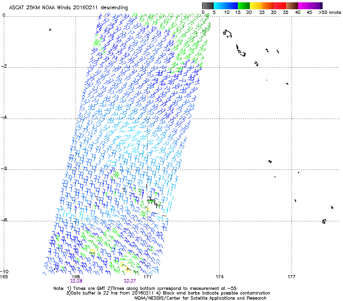Click the legend value '45'
The height and width of the screenshot is (301, 343).
coord(309,13)
